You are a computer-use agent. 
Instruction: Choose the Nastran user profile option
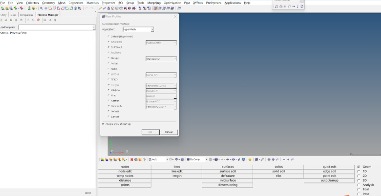(x=109, y=101)
